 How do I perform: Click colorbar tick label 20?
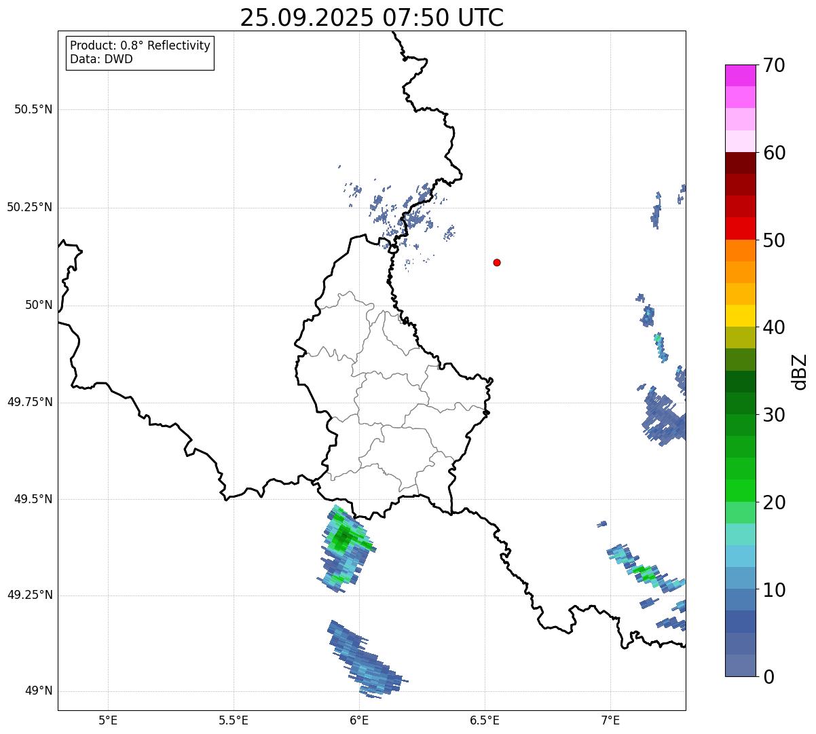click(x=774, y=502)
